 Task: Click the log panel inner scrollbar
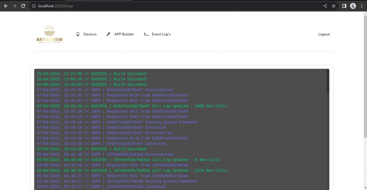coord(328,82)
